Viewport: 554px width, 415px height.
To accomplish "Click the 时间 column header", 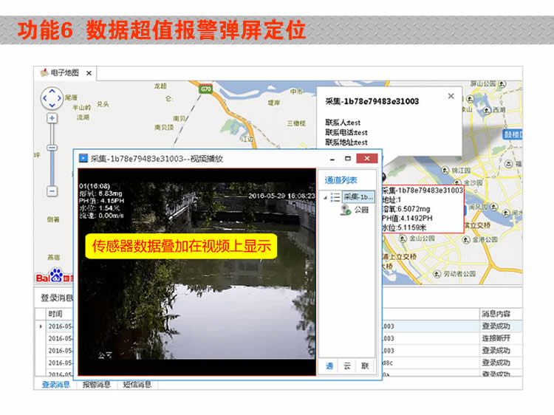I will (55, 314).
